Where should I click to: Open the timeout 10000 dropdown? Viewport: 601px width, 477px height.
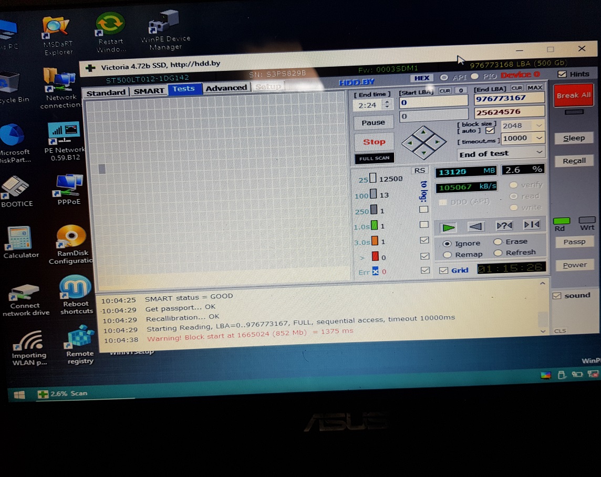coord(540,138)
